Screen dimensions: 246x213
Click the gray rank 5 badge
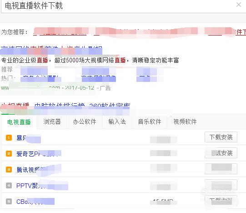[x=9, y=201]
